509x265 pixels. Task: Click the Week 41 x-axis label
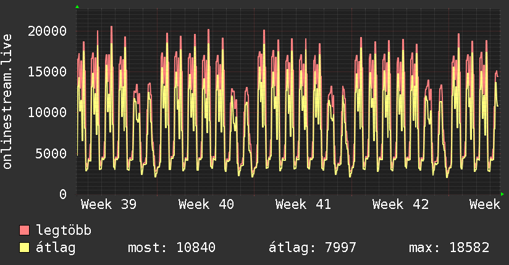(x=303, y=205)
